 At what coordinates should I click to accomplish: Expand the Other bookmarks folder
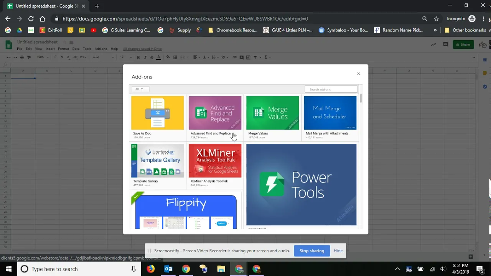tap(465, 30)
